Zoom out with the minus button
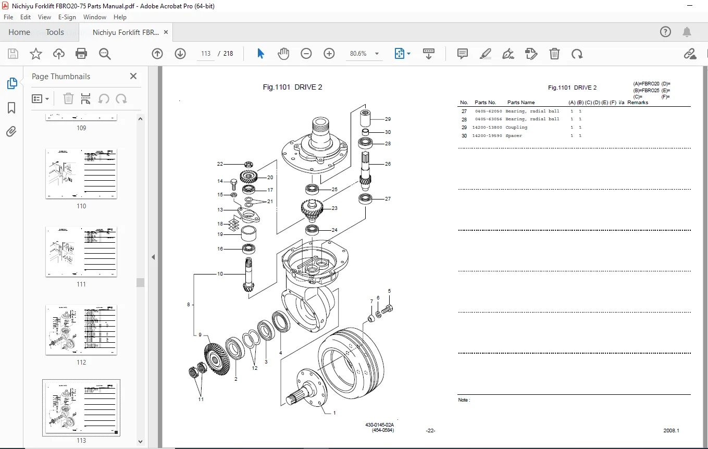 (x=306, y=54)
